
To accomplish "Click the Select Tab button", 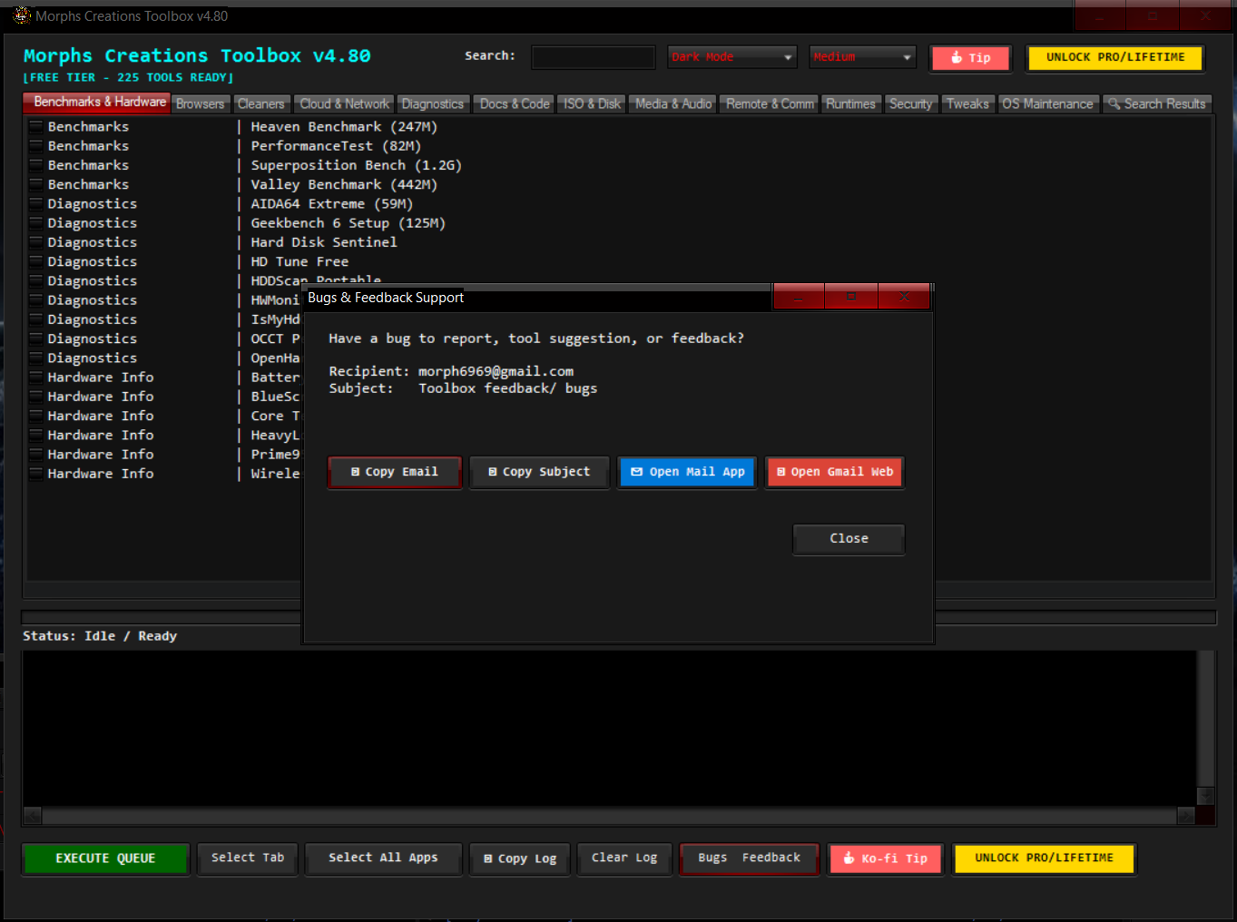I will click(248, 858).
